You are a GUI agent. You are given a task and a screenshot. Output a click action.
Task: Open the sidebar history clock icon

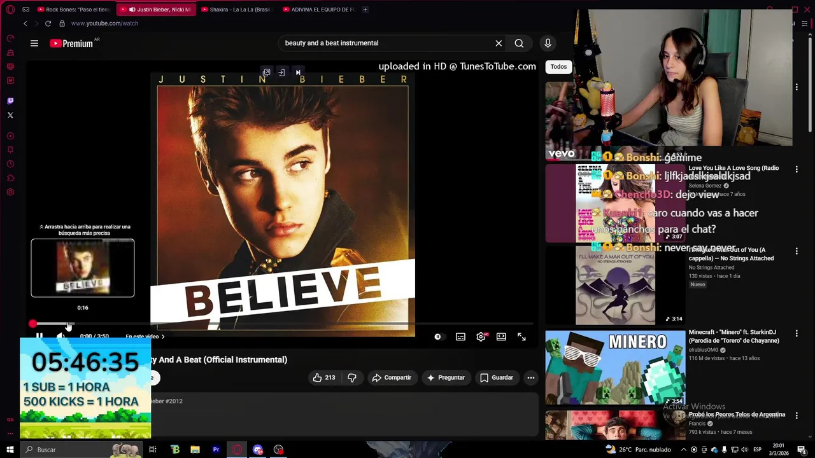[x=10, y=164]
